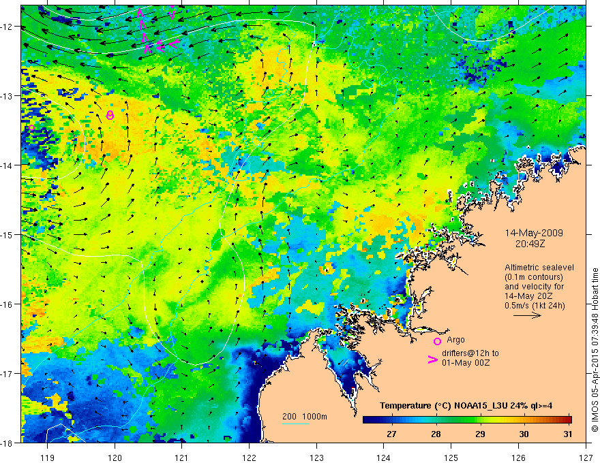600x463 pixels.
Task: Select the Argo float marker near the map's west edge
Action: tap(32, 127)
